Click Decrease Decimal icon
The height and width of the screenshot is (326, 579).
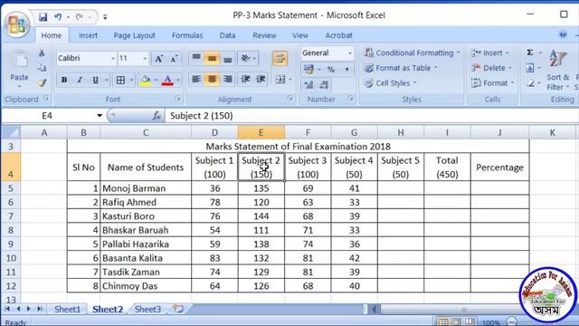pos(324,85)
